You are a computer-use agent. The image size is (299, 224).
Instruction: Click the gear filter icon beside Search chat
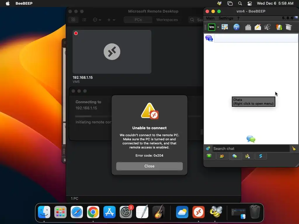click(208, 148)
